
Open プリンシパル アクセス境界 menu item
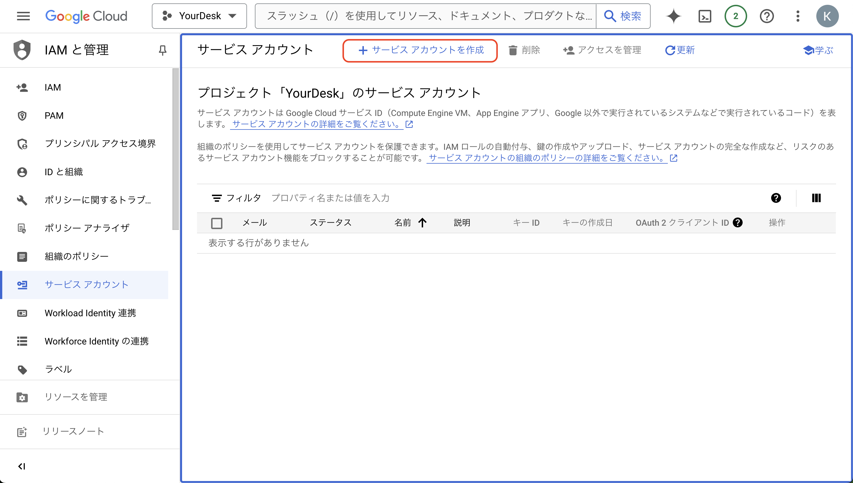(x=84, y=144)
